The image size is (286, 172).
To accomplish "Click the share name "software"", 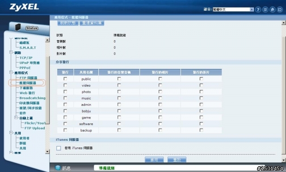I will (x=86, y=124).
